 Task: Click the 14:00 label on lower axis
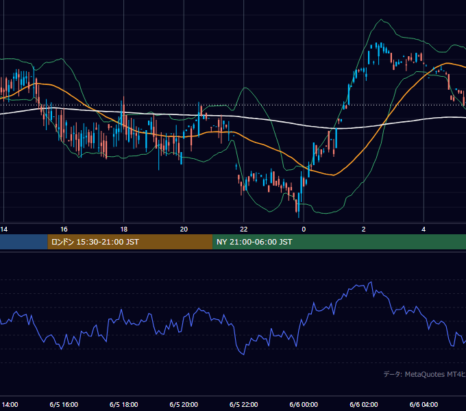point(10,404)
